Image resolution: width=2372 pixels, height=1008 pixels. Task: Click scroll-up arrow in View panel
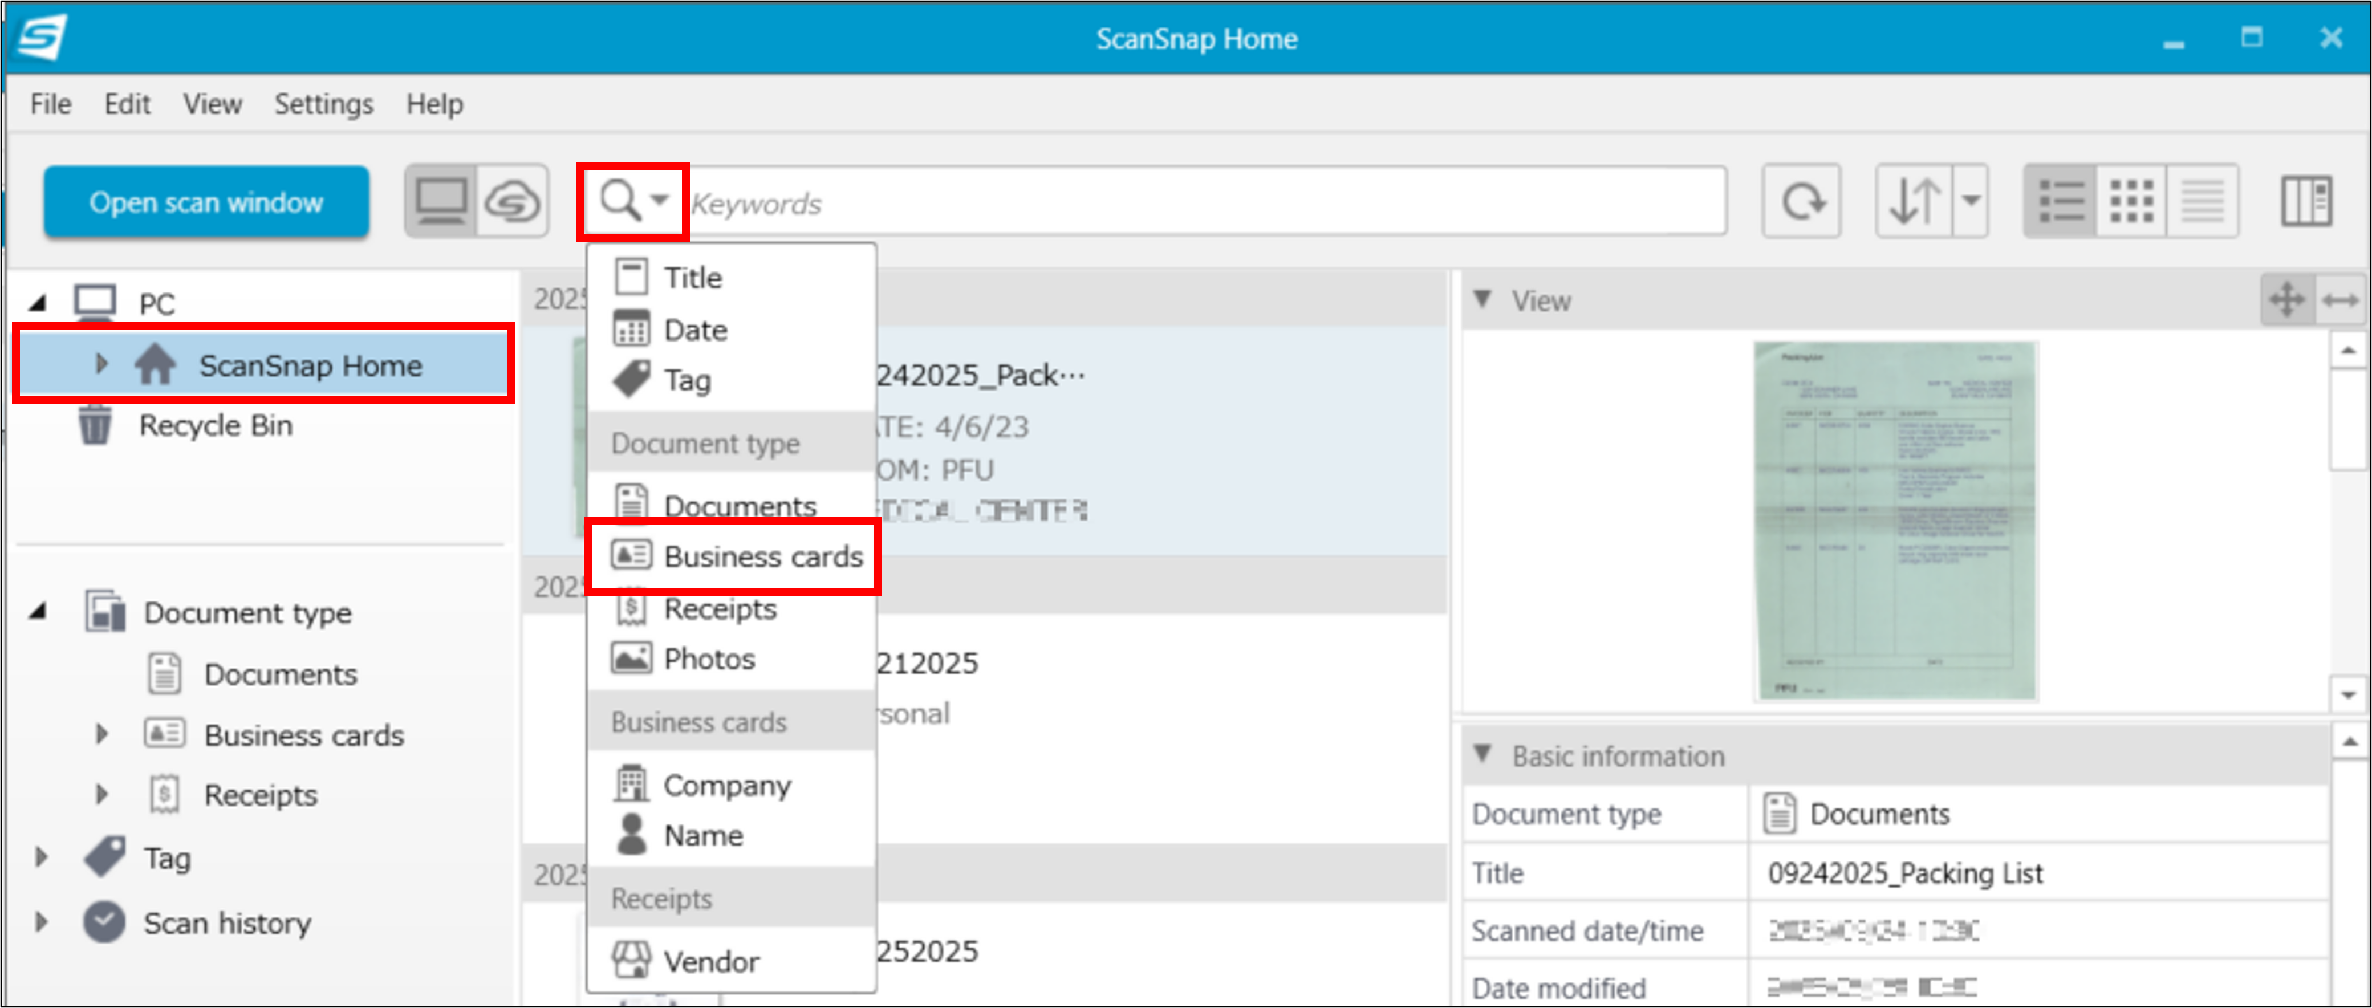pos(2347,350)
